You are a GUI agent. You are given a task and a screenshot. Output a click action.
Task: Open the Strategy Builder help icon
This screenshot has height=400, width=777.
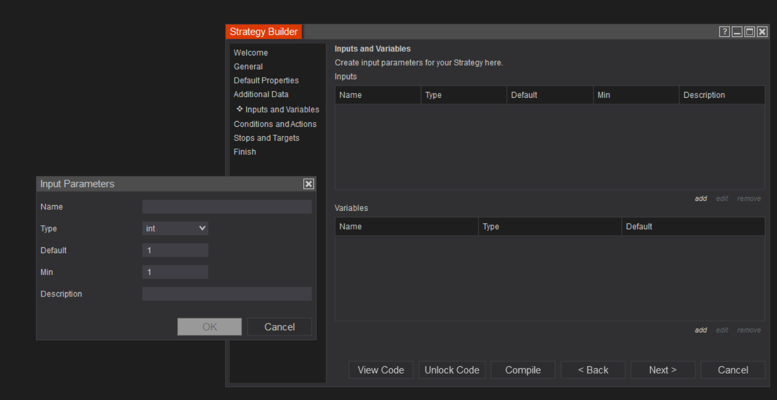[725, 32]
